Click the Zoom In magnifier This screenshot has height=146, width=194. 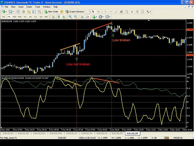[x=70, y=17]
